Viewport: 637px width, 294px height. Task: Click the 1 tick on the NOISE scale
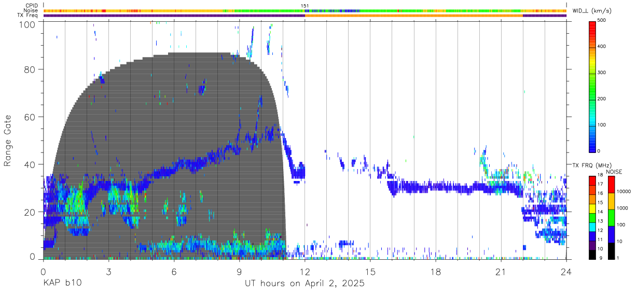[618, 258]
